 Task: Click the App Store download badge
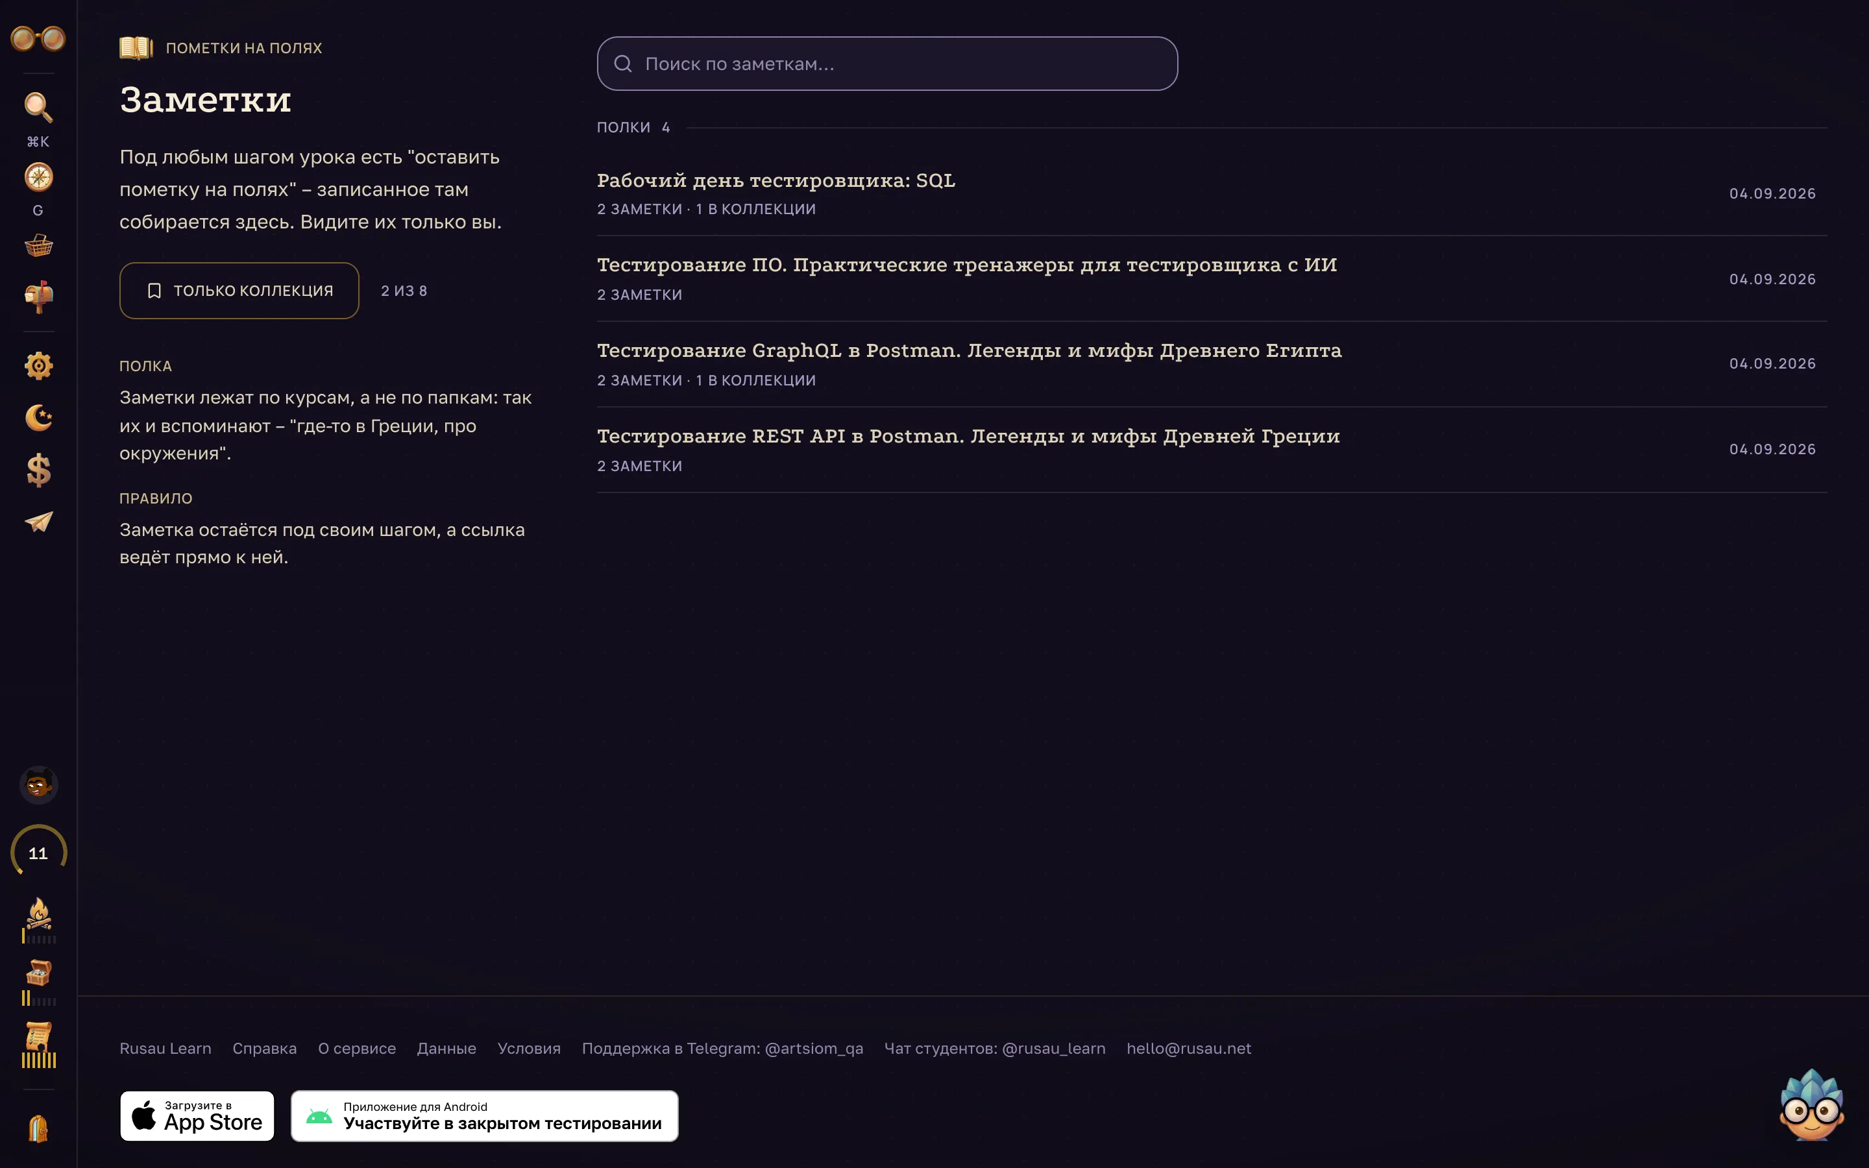point(197,1115)
